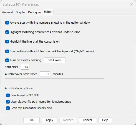136x125 pixels.
Task: Click the 'AutoRecover save time:' label
Action: coord(21,74)
